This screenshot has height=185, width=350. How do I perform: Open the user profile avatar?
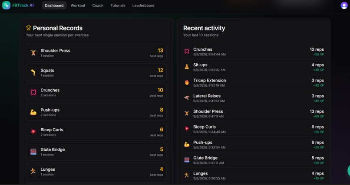(344, 5)
